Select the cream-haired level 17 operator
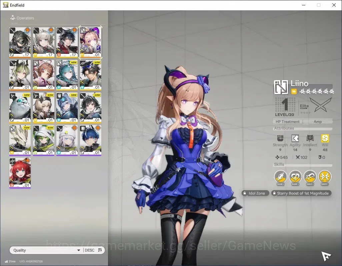 point(43,42)
